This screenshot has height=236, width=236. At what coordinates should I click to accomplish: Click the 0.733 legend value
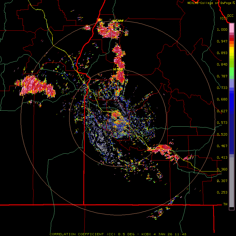pyautogui.click(x=222, y=88)
